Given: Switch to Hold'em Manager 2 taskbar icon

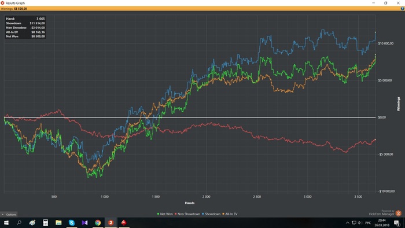Looking at the screenshot, I should [111, 223].
